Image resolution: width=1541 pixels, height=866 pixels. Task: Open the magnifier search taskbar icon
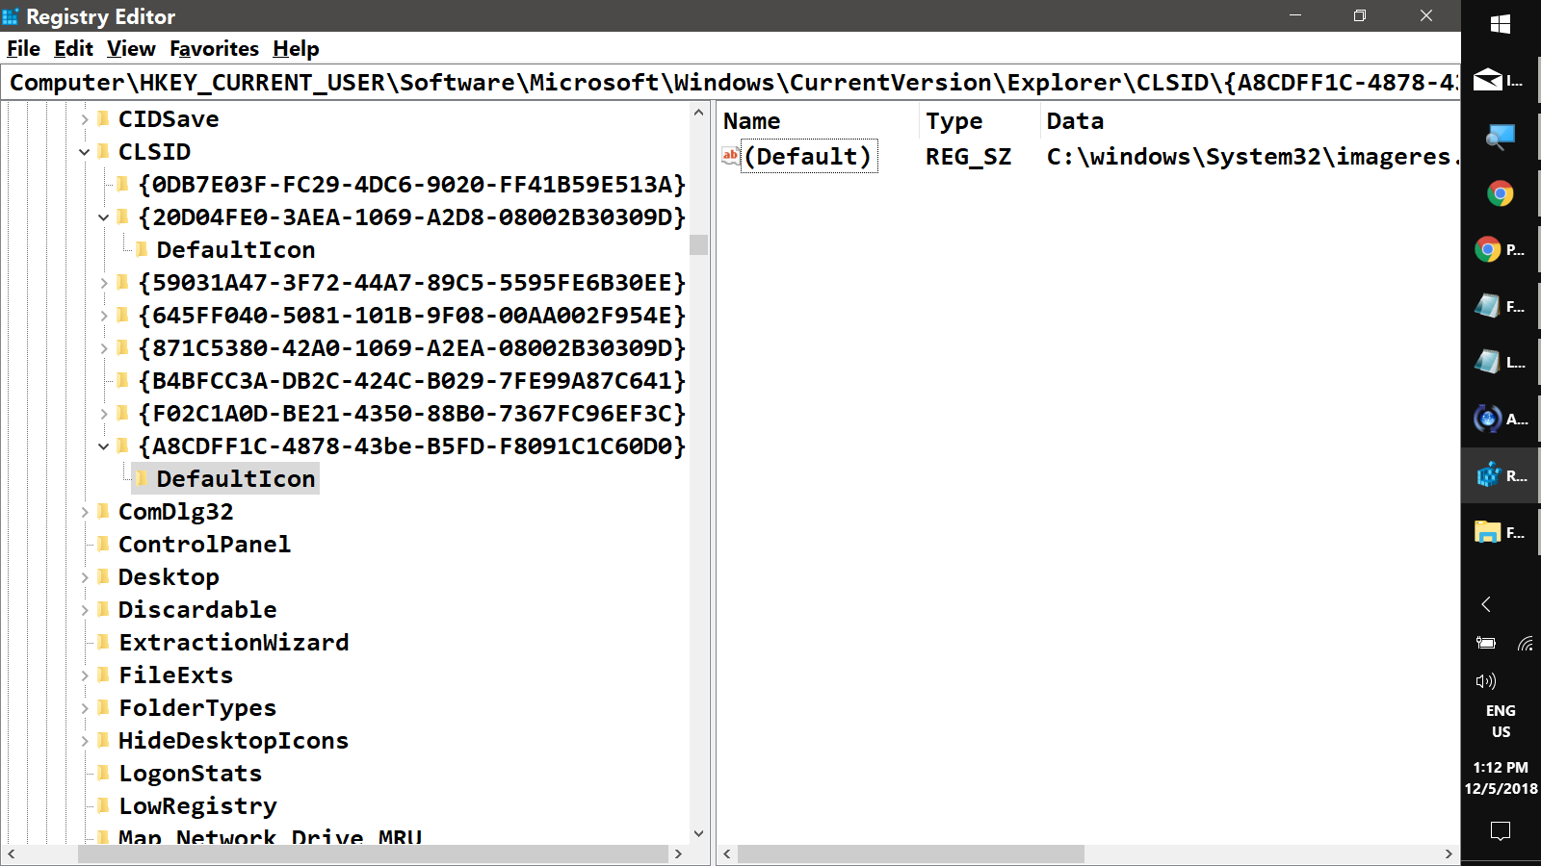point(1501,138)
